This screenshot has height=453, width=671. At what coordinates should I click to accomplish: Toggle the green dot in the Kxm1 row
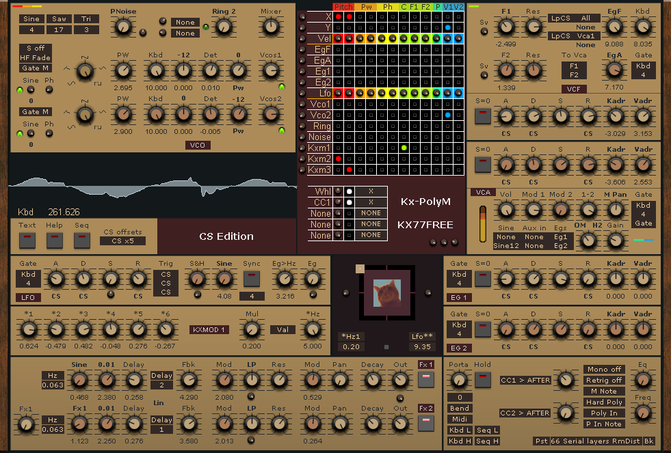pyautogui.click(x=404, y=148)
